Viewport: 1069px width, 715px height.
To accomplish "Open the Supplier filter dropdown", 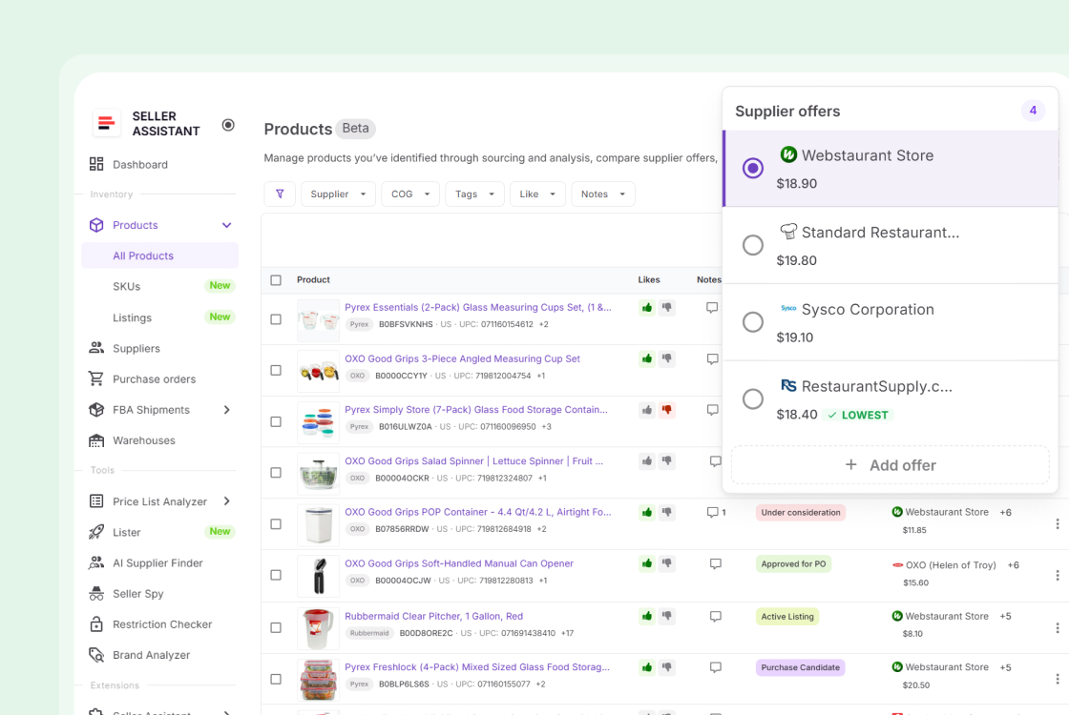I will (338, 194).
